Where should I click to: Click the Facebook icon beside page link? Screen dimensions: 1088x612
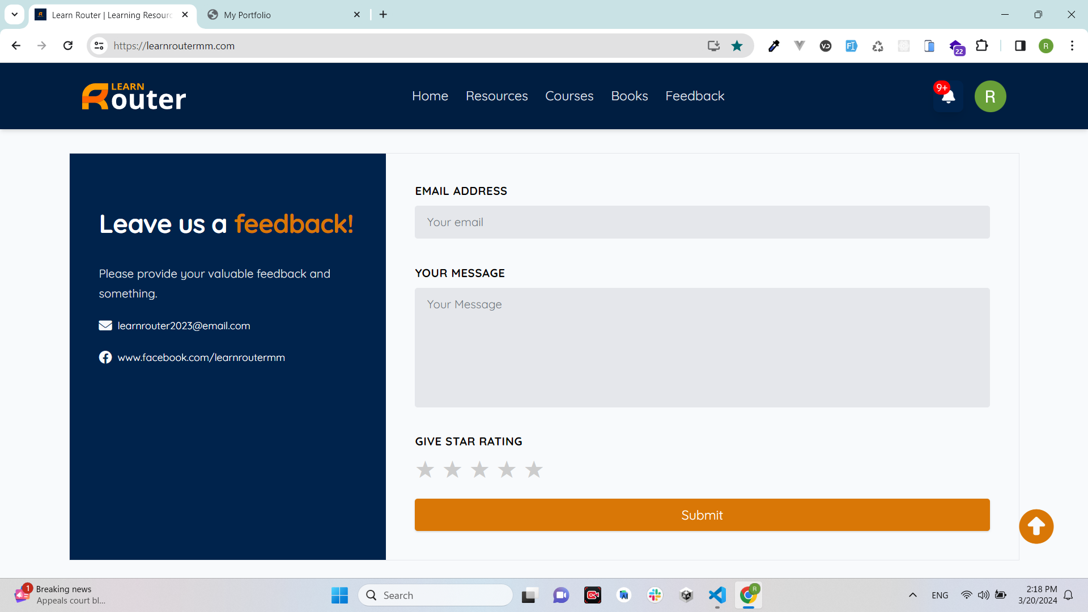click(x=105, y=357)
